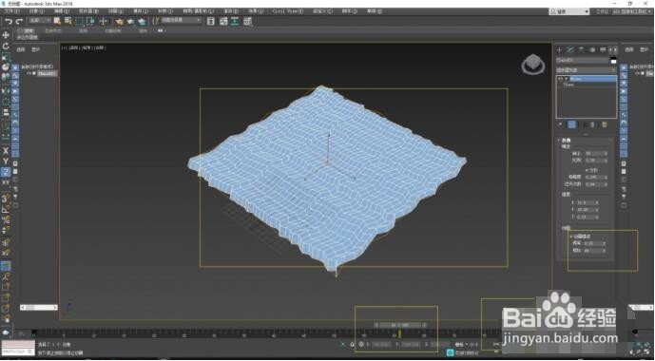Image resolution: width=655 pixels, height=361 pixels.
Task: Select the Scale tool in left toolbar
Action: tap(6, 57)
